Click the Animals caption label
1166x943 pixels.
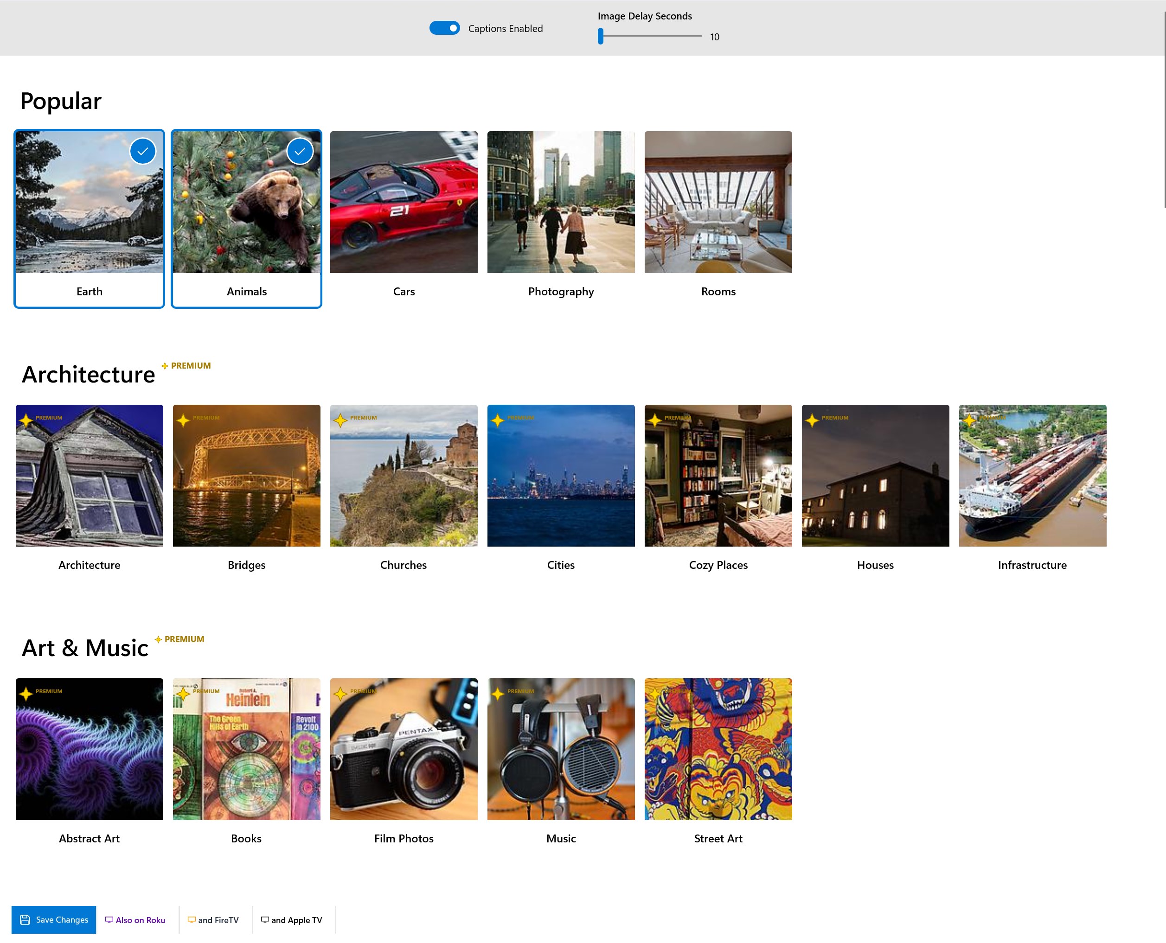pyautogui.click(x=247, y=291)
